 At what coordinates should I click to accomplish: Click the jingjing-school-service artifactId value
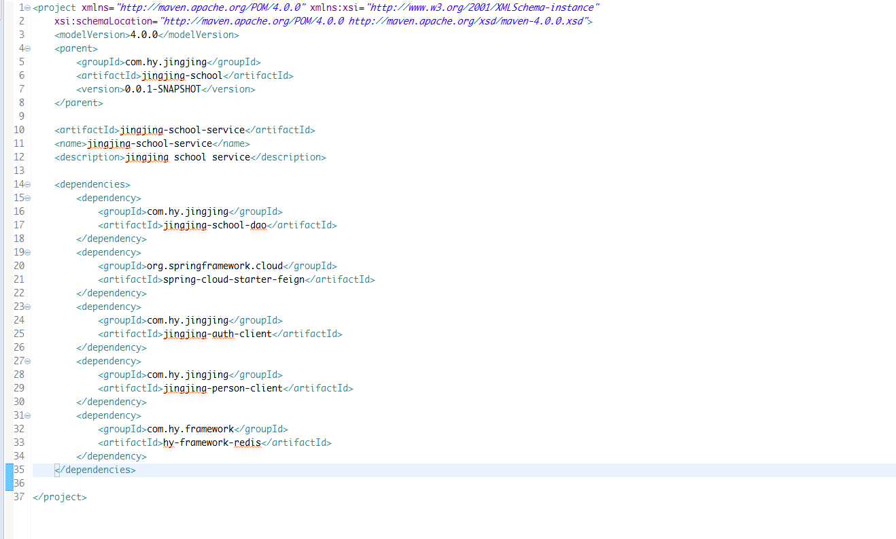[x=182, y=130]
